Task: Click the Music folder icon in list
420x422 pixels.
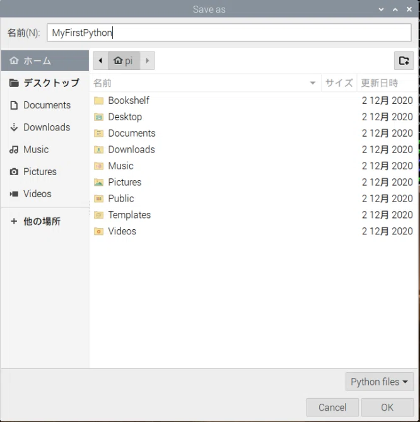Action: tap(98, 166)
